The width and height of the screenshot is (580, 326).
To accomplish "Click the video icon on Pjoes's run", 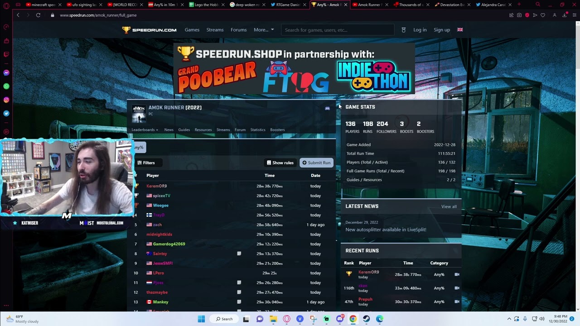I will pyautogui.click(x=239, y=283).
